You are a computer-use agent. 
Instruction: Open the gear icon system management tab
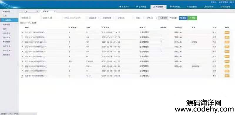tap(225, 7)
